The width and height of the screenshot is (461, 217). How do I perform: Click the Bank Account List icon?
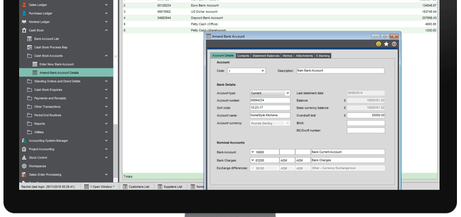[30, 39]
